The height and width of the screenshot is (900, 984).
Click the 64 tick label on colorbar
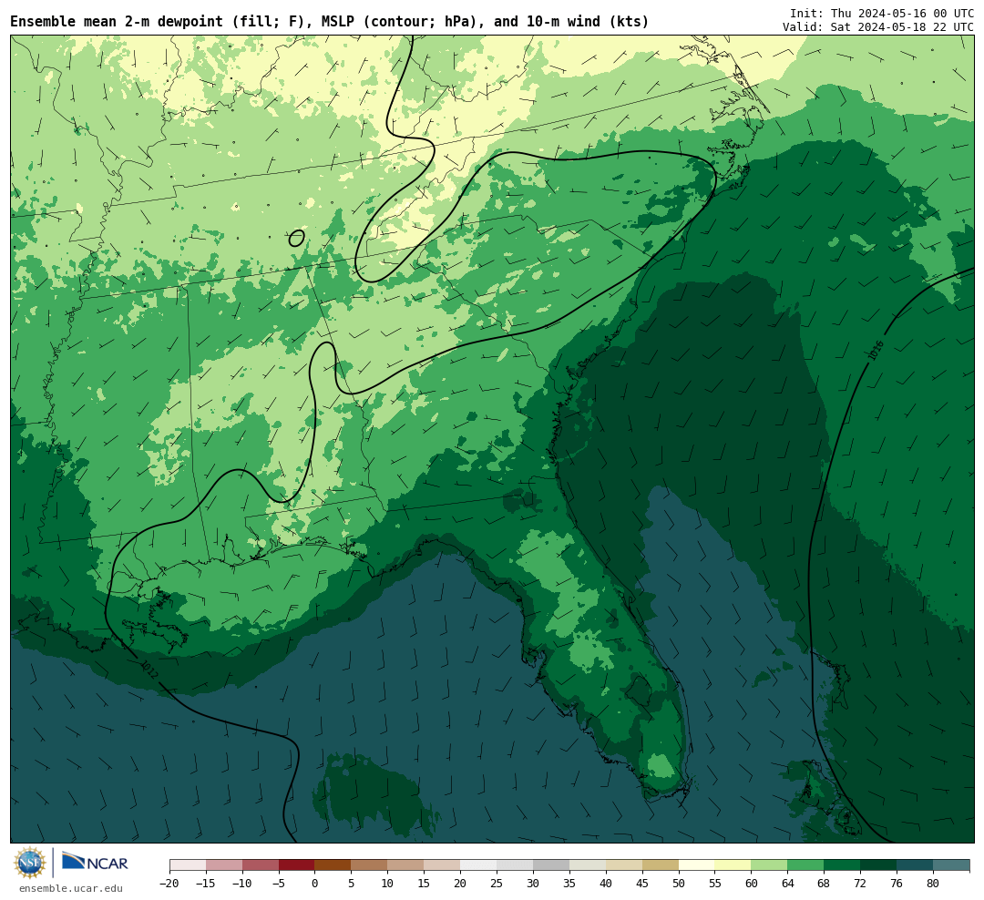click(x=788, y=884)
